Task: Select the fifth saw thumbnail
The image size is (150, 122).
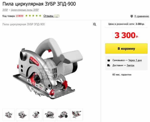Action: click(x=63, y=115)
